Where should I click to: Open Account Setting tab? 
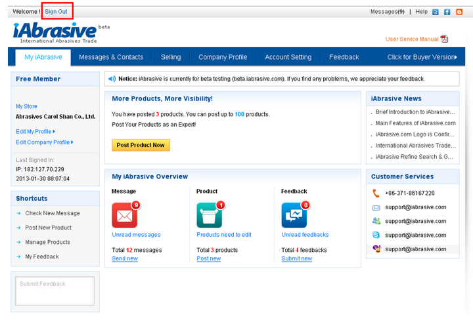(288, 57)
